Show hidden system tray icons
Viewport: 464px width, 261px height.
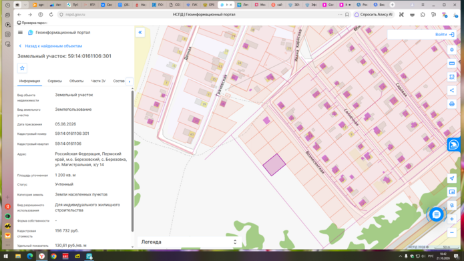pos(400,256)
